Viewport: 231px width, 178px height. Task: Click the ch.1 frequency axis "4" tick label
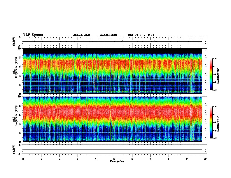pyautogui.click(x=20, y=76)
